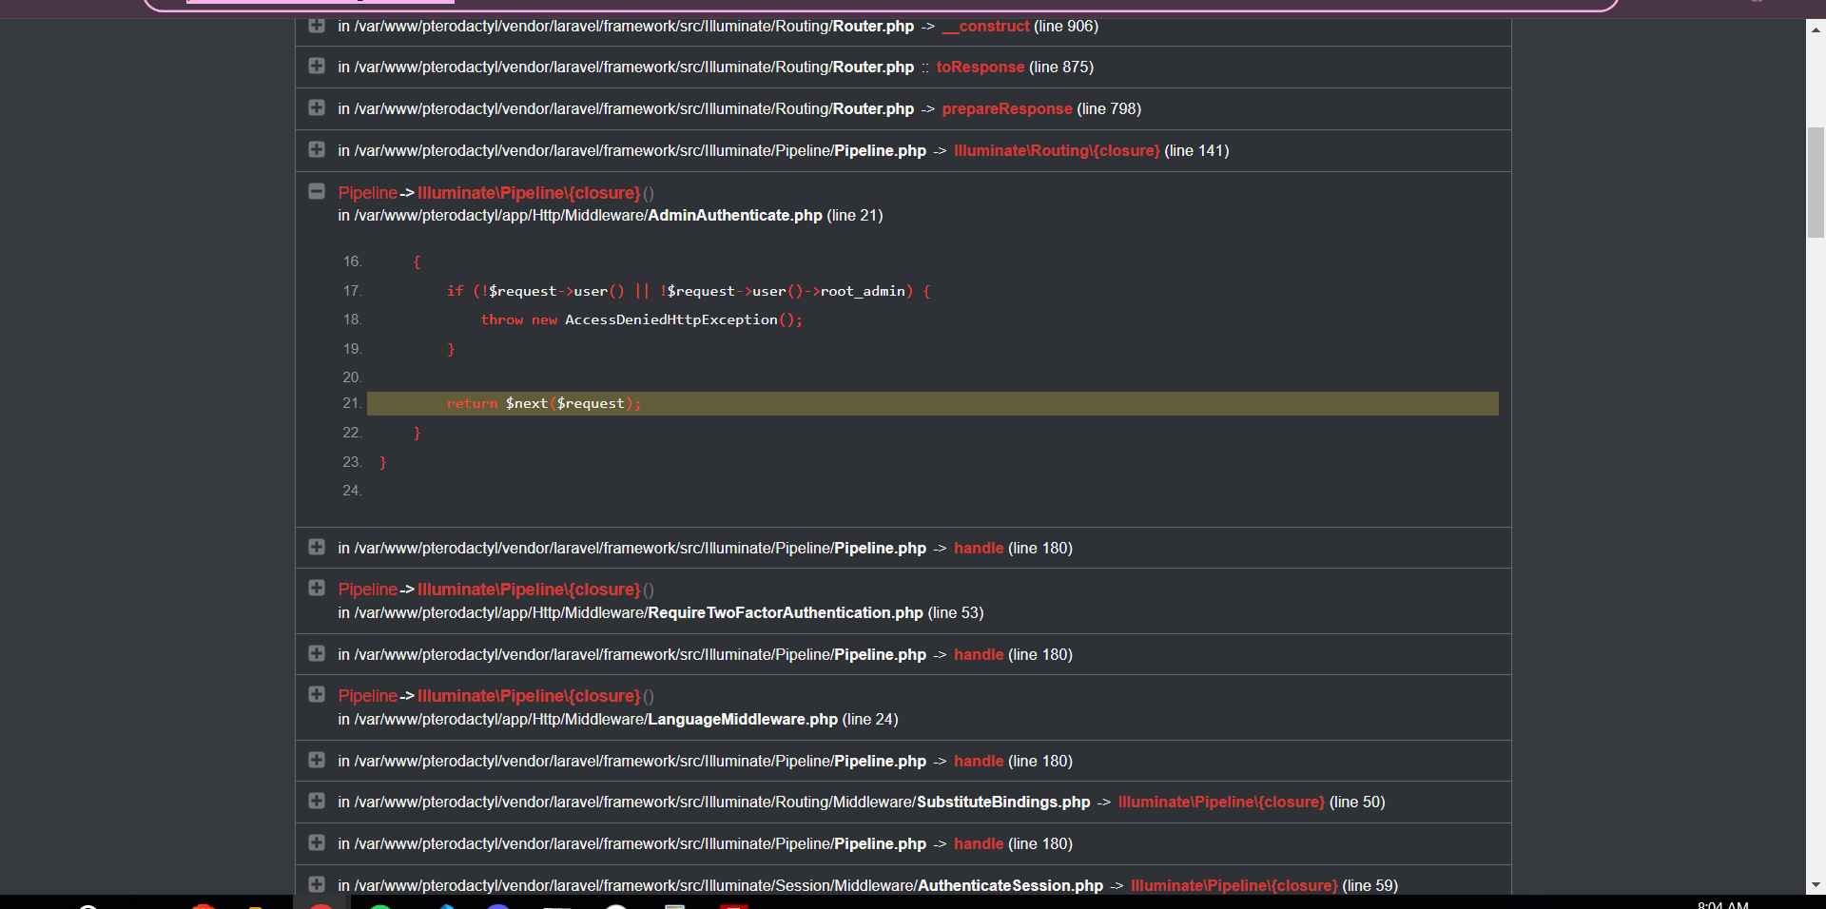Expand the Pipeline.php handle frame just after AdminAuthenticate code
Viewport: 1826px width, 909px height.
(317, 548)
